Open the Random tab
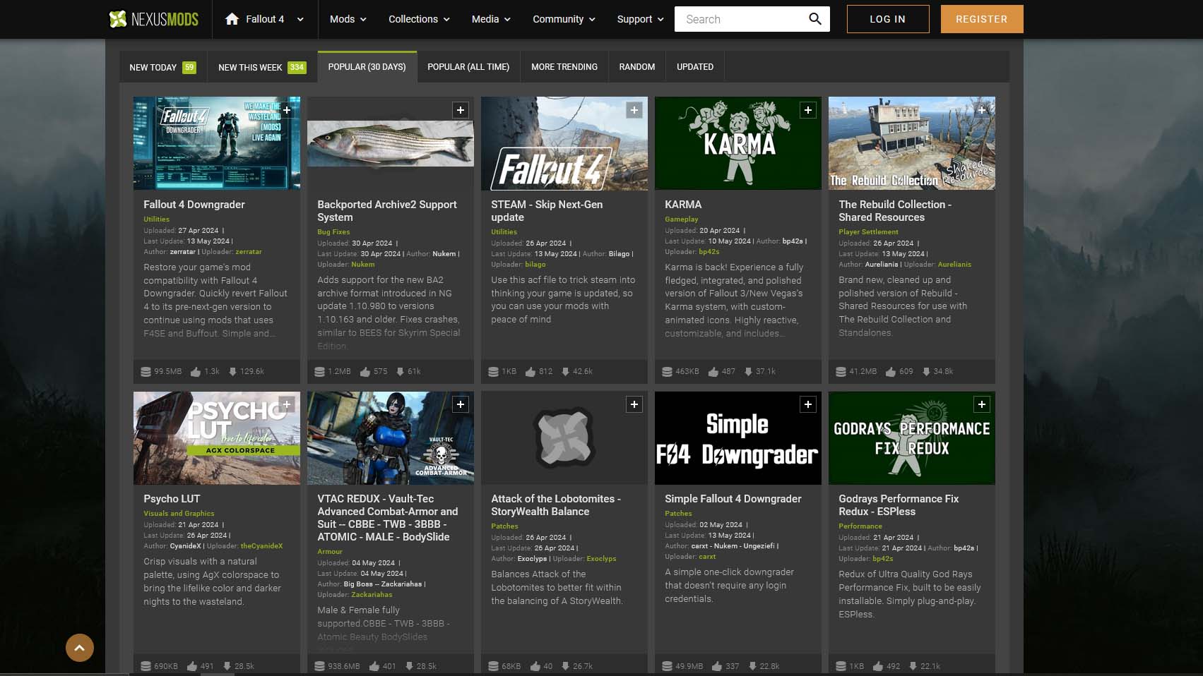 637,67
